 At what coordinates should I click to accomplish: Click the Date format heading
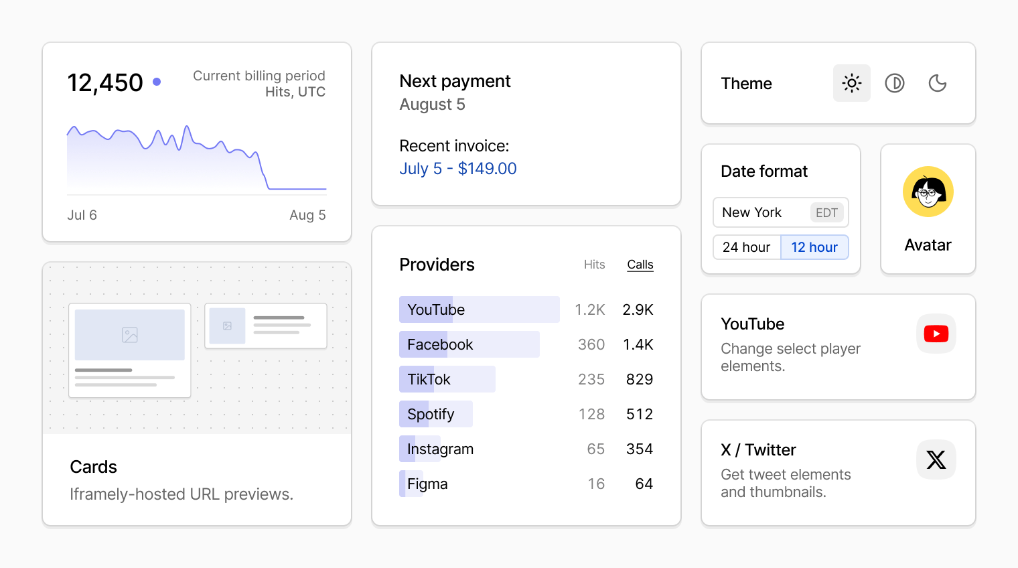coord(764,171)
